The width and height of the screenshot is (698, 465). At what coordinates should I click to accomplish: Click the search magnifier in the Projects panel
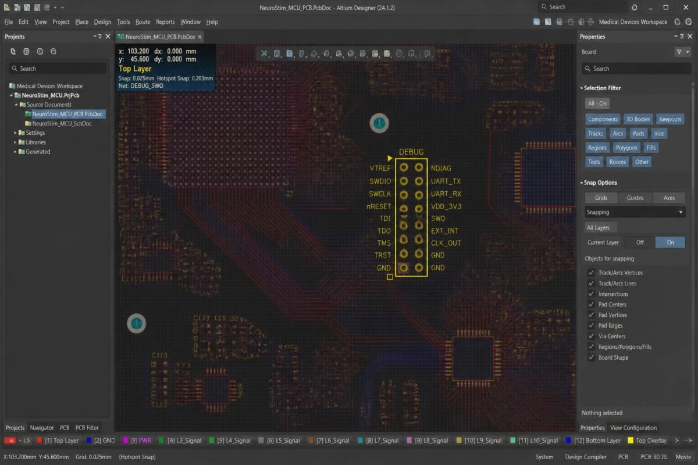click(x=15, y=69)
